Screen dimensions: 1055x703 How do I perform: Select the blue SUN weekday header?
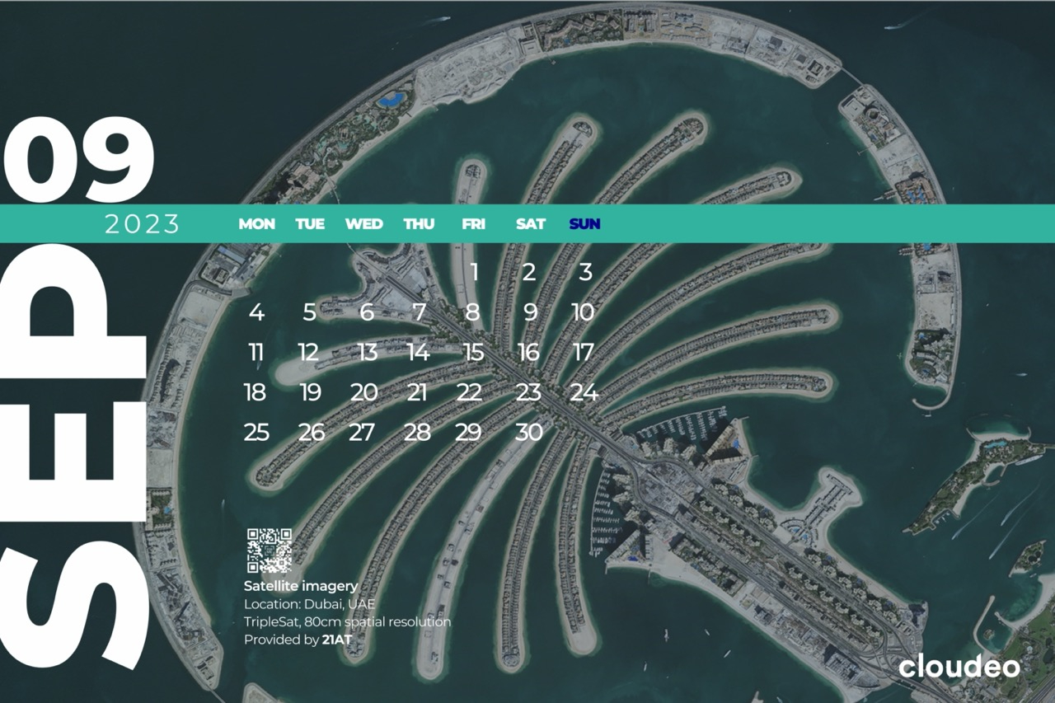coord(584,224)
